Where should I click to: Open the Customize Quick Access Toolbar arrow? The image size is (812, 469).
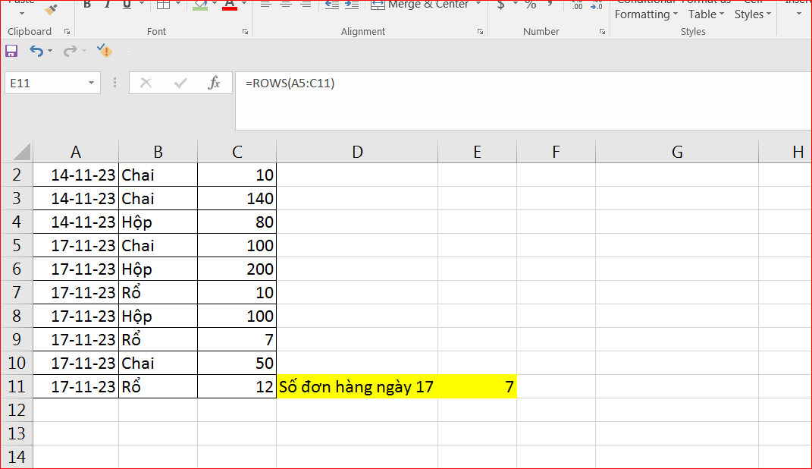128,51
